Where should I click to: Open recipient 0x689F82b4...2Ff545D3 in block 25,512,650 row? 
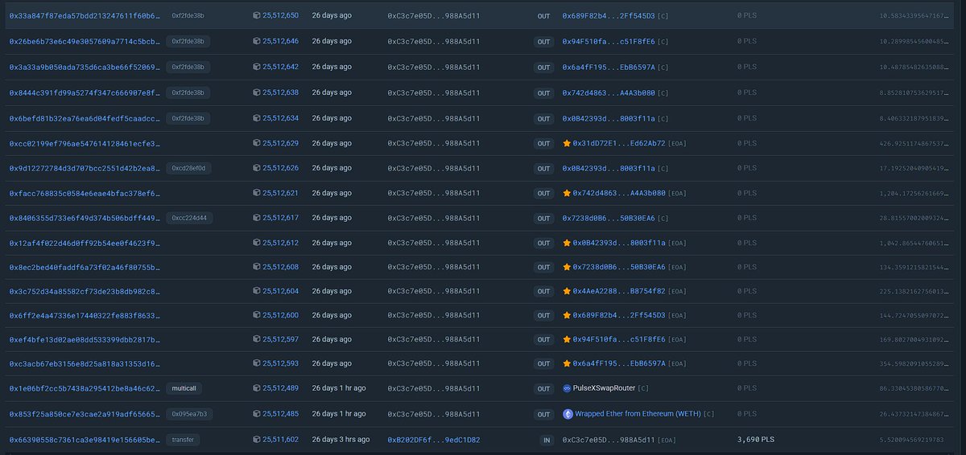point(609,15)
